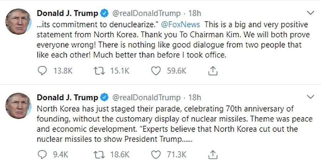Click Donald J. Trump name on first tweet
This screenshot has height=168, width=321.
(x=67, y=13)
